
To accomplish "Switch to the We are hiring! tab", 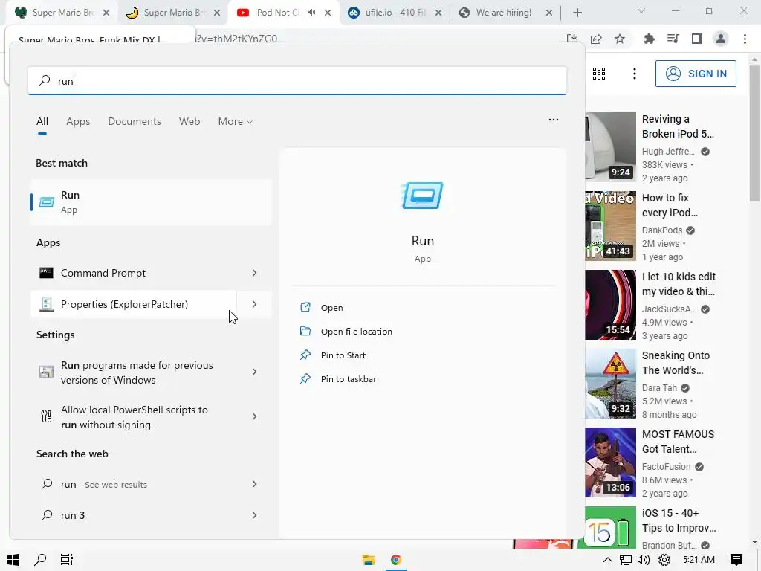I will pos(505,13).
